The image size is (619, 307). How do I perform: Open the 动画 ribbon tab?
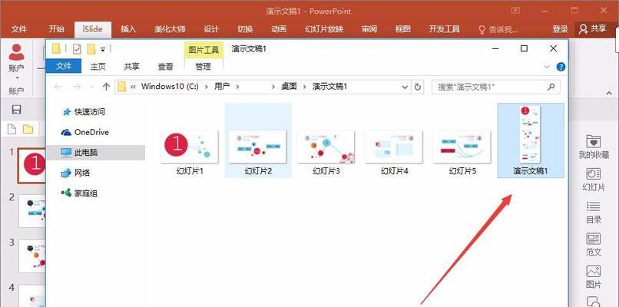coord(279,29)
